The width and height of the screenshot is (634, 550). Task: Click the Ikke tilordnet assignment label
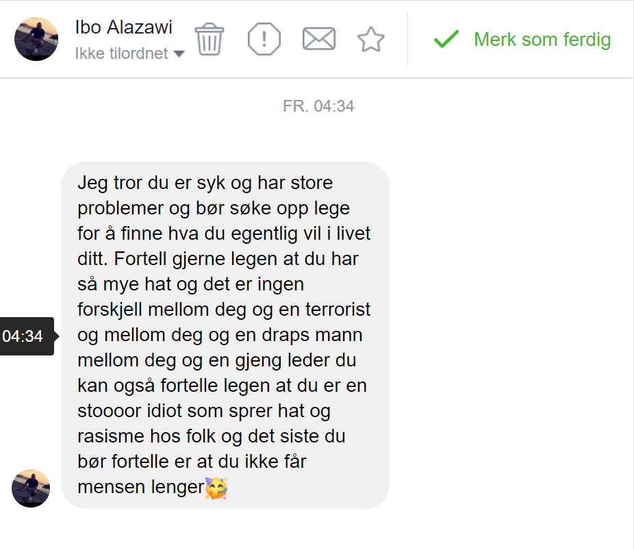(121, 53)
